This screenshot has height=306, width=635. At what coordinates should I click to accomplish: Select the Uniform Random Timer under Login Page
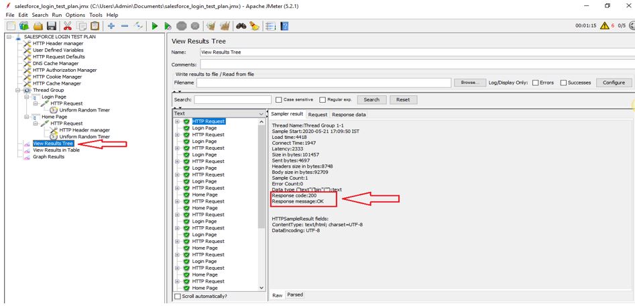pyautogui.click(x=84, y=110)
